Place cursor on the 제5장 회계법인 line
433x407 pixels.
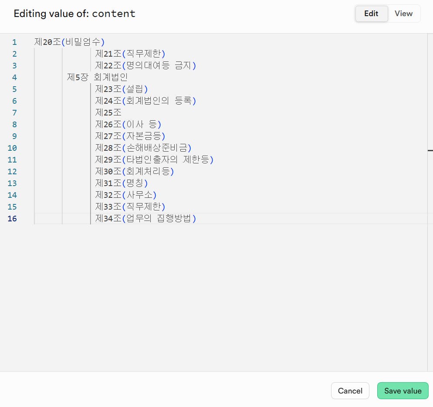coord(97,78)
